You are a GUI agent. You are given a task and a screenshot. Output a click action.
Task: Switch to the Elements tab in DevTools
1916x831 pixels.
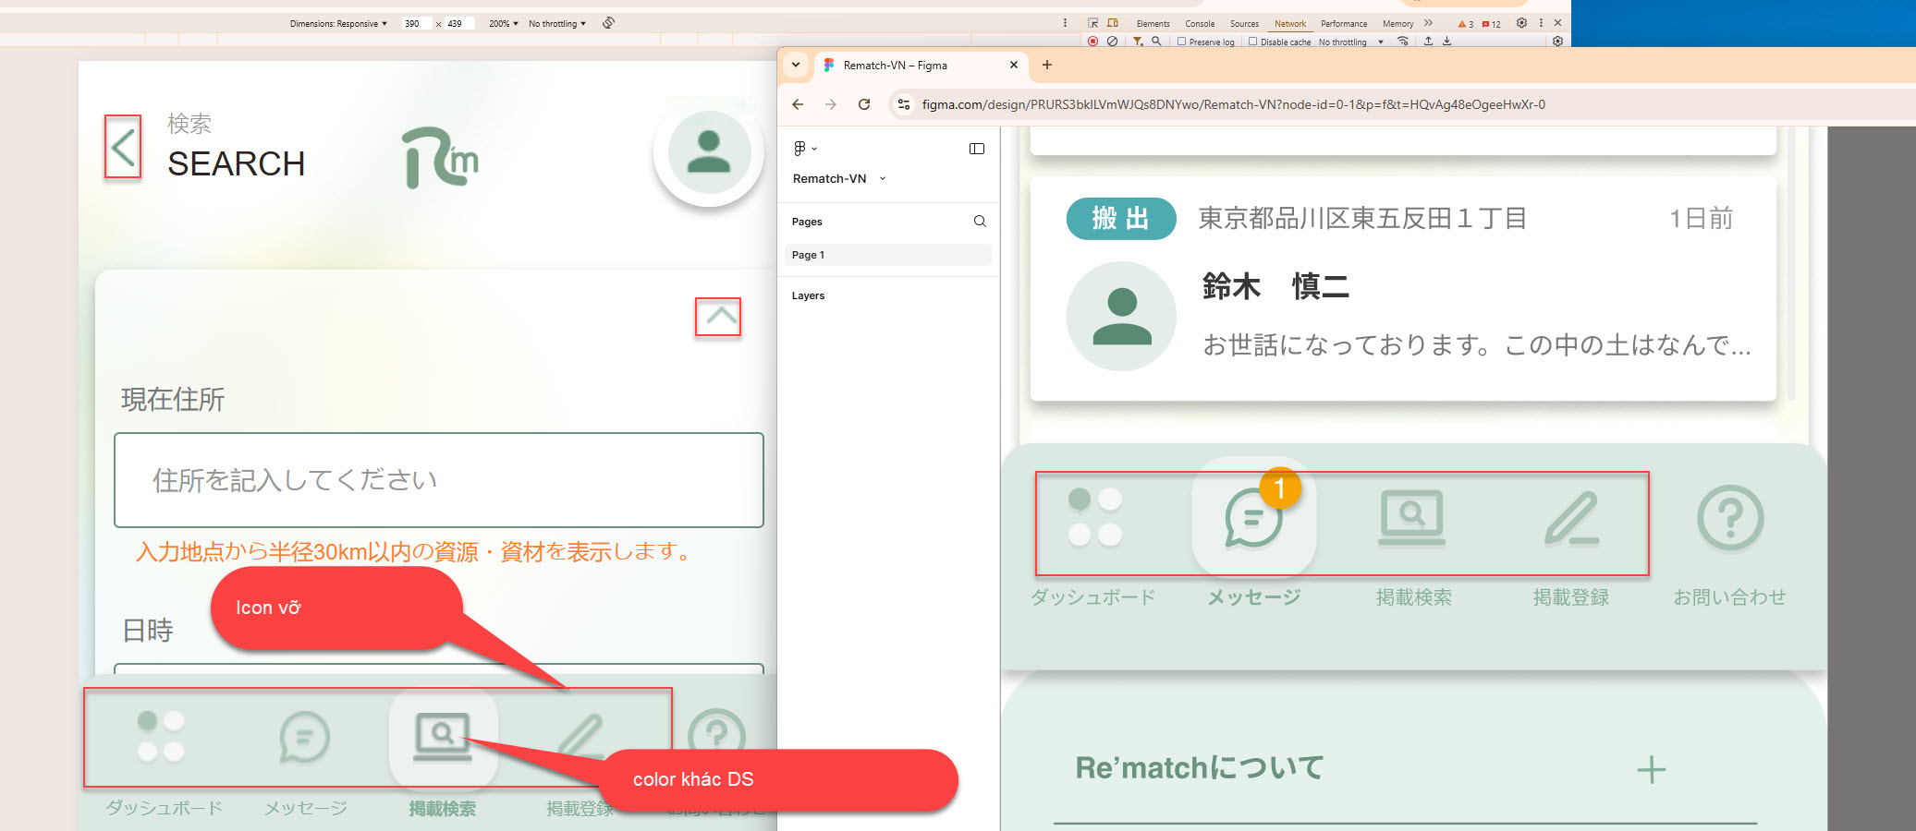1153,24
